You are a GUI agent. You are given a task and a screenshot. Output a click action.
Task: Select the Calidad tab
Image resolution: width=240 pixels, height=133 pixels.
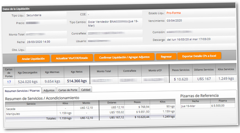point(86,90)
